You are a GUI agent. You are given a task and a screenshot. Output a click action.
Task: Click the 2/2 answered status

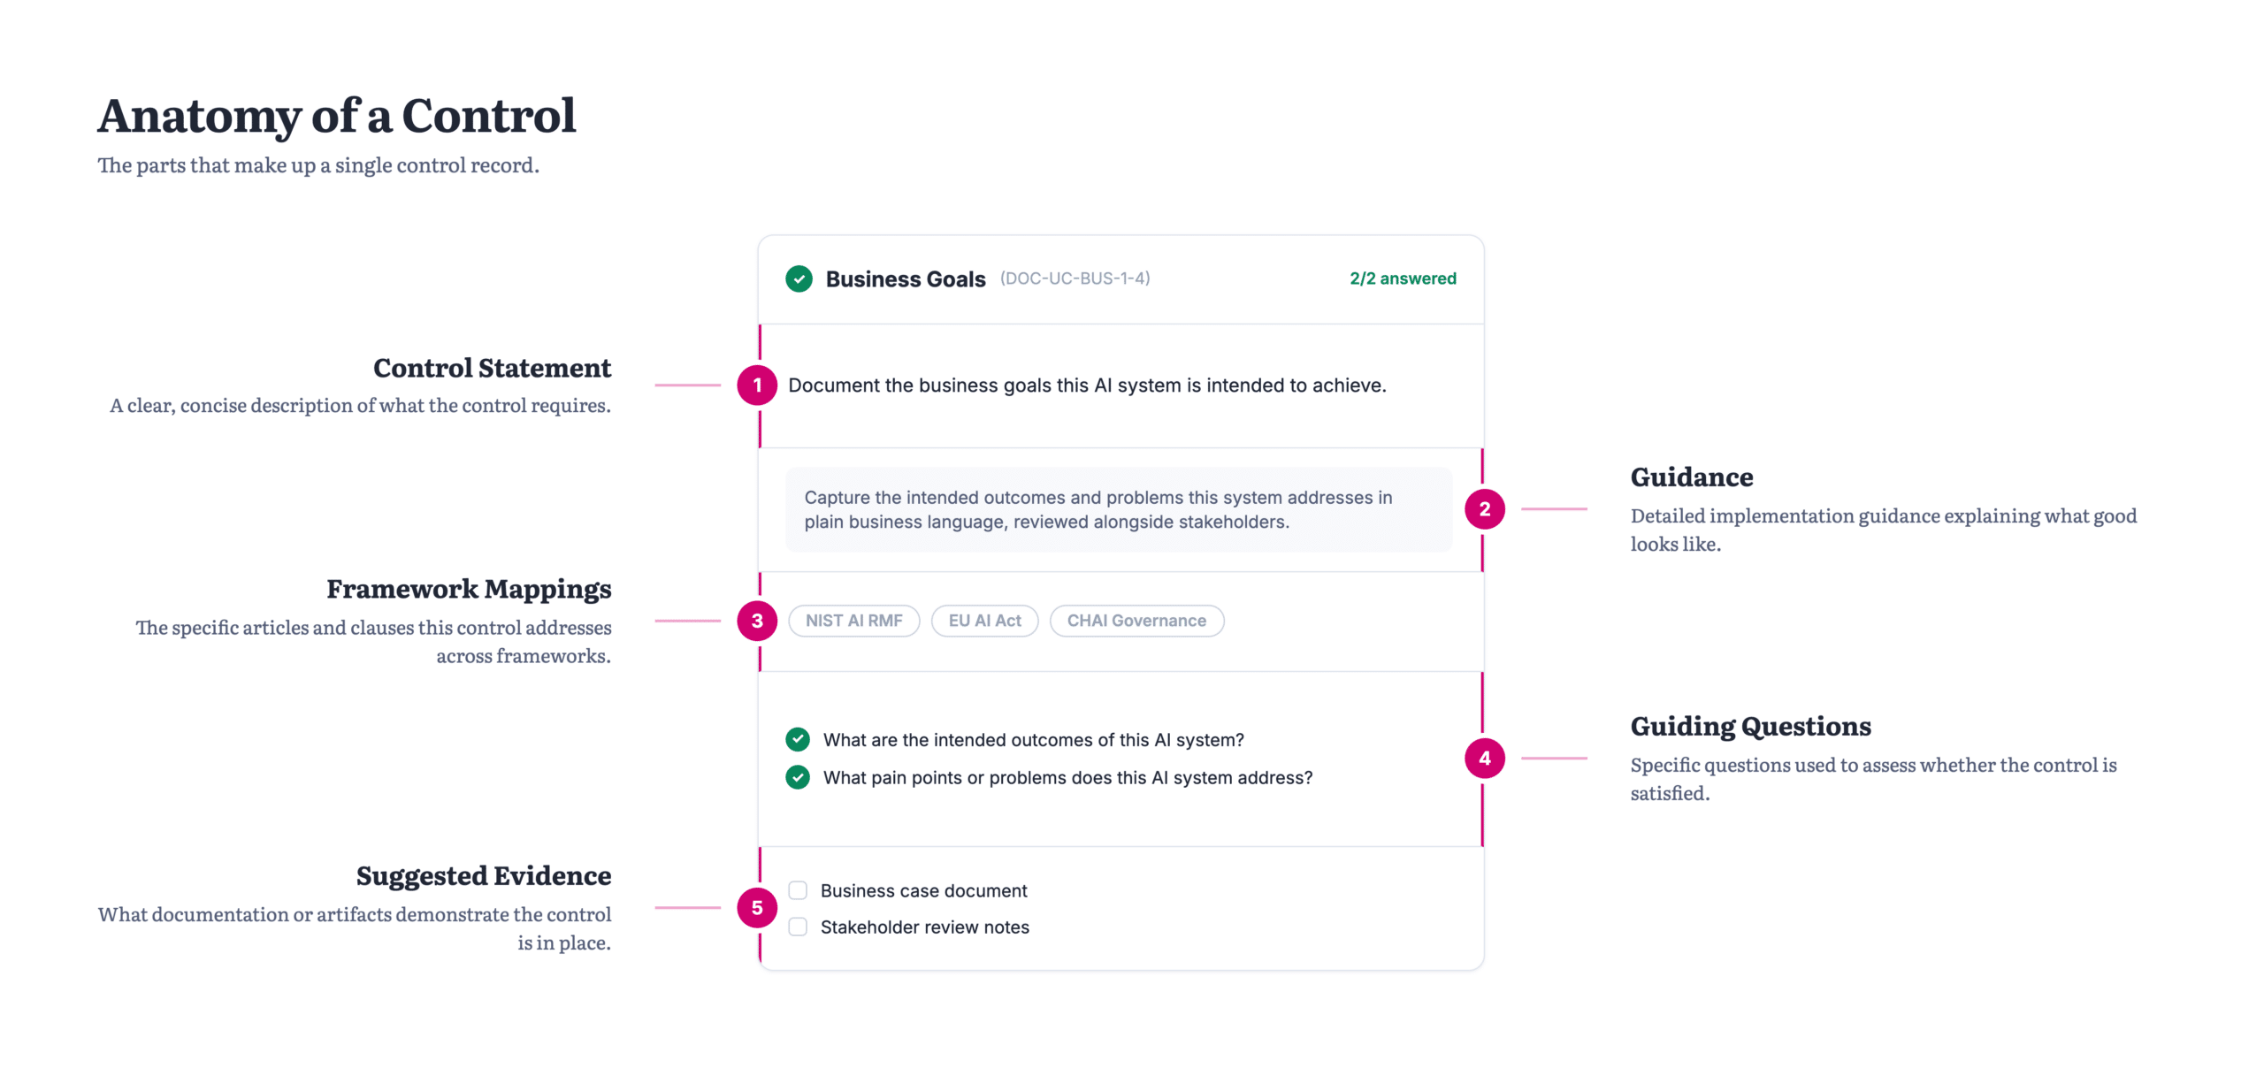(x=1402, y=278)
